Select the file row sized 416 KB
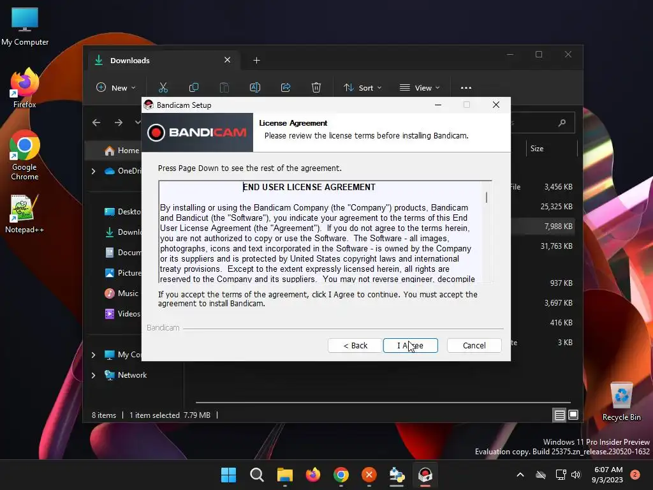The height and width of the screenshot is (490, 653). [543, 322]
